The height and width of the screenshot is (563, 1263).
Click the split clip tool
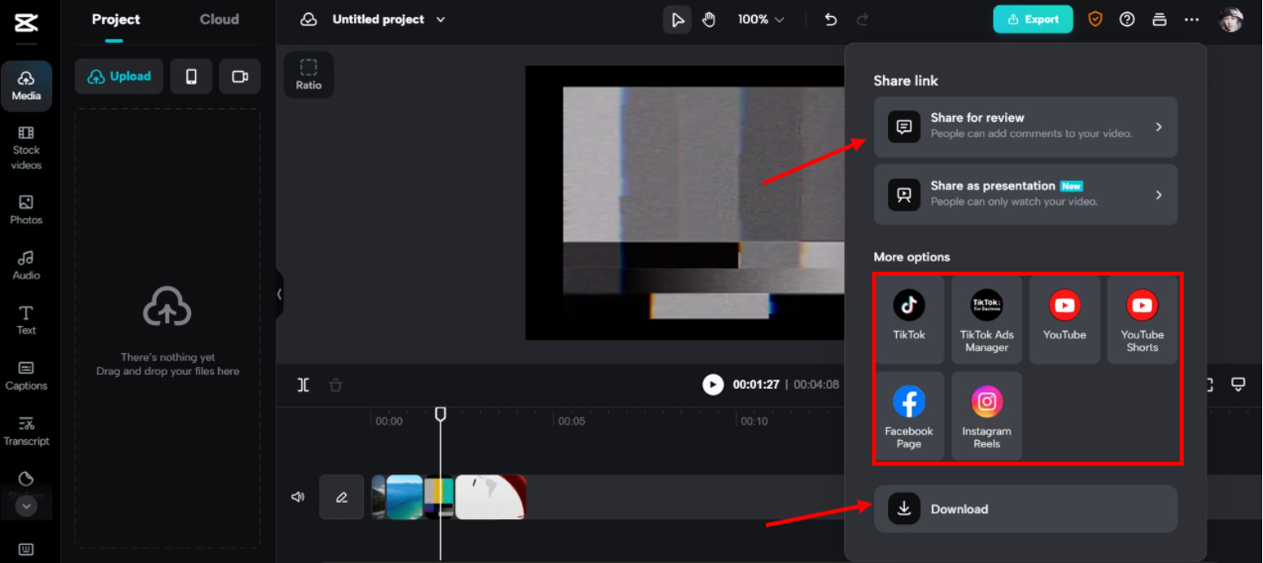(304, 385)
